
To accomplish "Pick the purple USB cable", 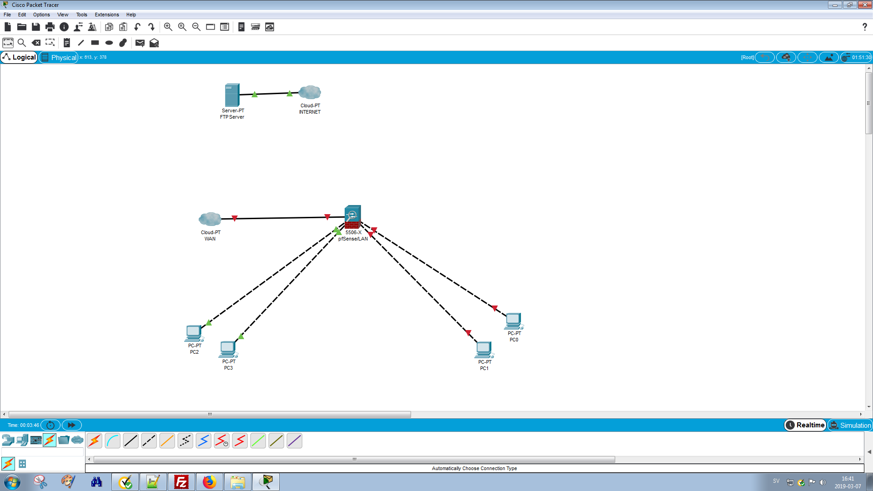I will [x=295, y=441].
